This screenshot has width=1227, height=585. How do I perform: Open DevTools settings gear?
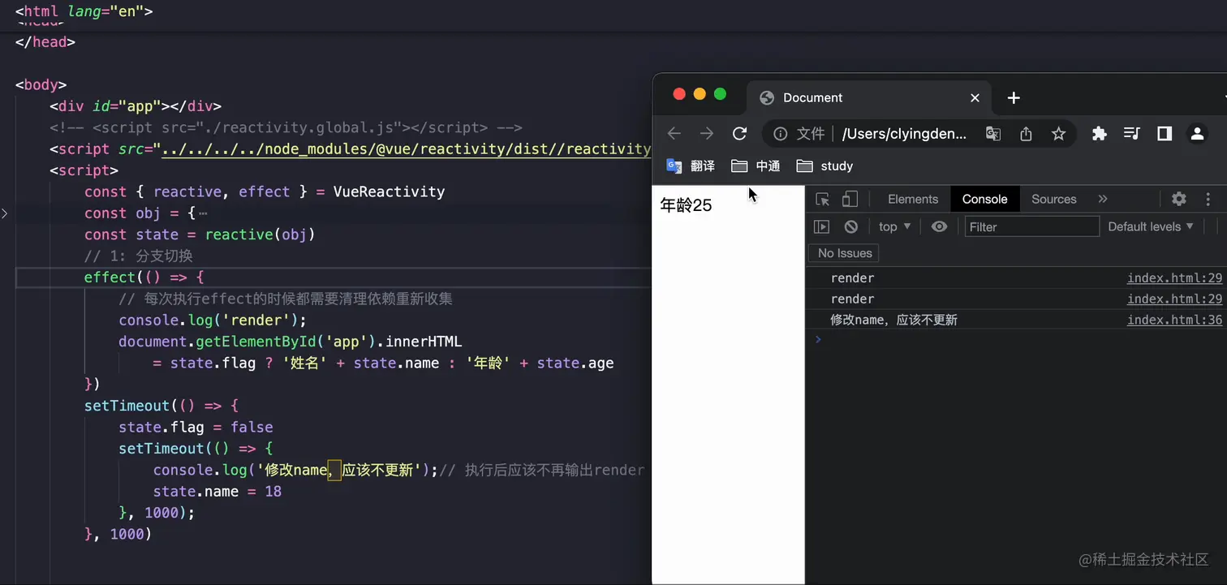(1179, 199)
